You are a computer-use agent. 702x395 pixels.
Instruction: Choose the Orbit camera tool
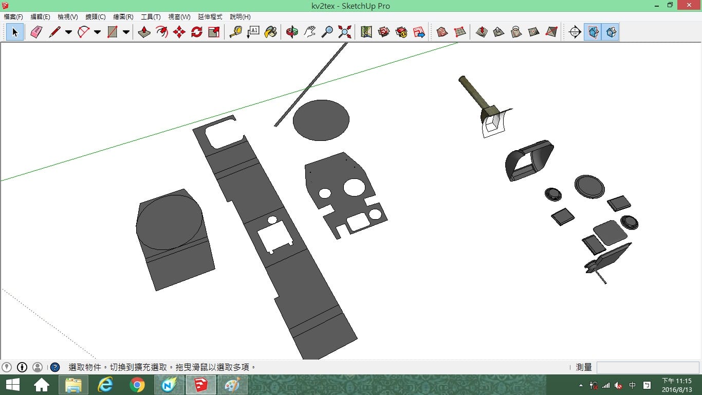(292, 32)
